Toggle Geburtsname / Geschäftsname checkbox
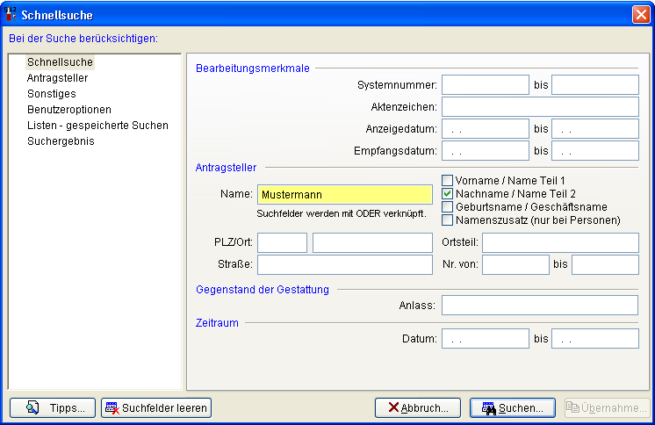This screenshot has width=655, height=425. [x=447, y=207]
